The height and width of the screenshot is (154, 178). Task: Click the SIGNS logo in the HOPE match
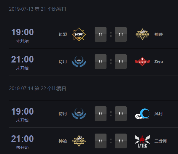point(142,34)
